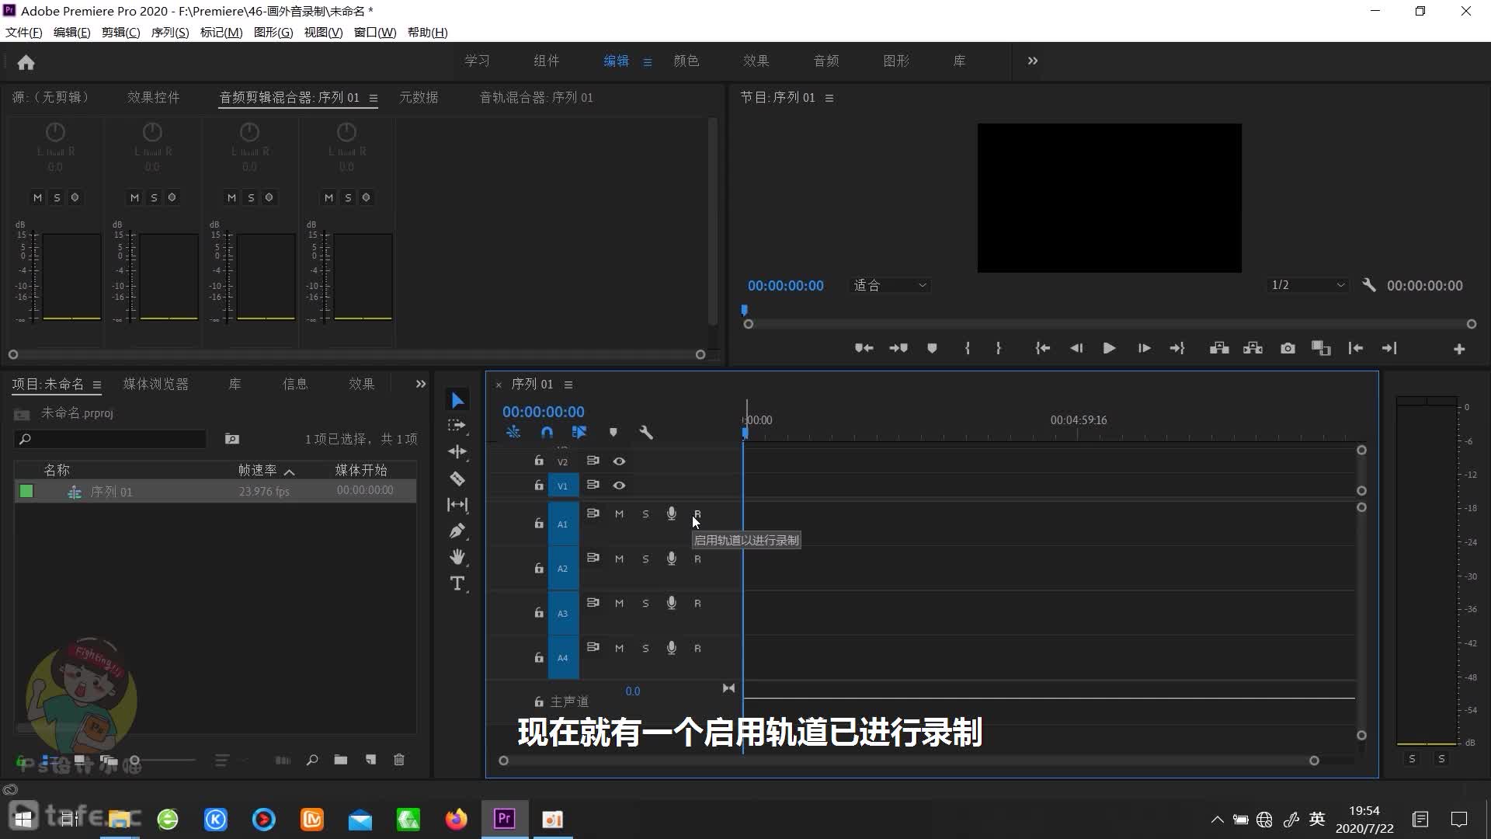This screenshot has width=1491, height=839.
Task: Click Mark In bracket button
Action: (967, 348)
